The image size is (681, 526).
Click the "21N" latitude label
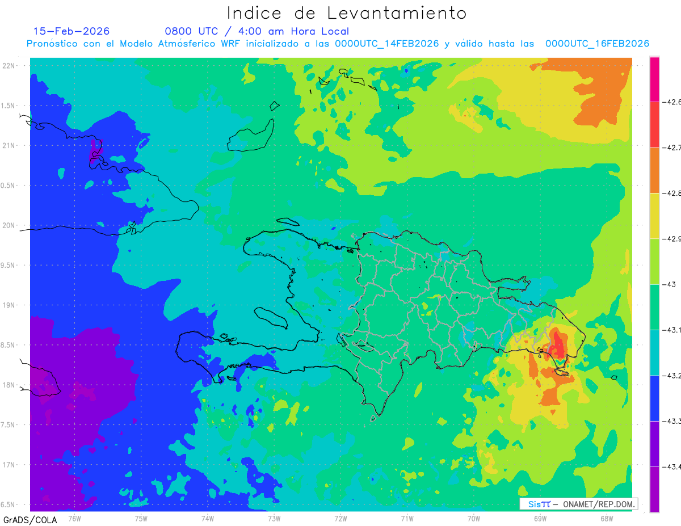[x=9, y=145]
